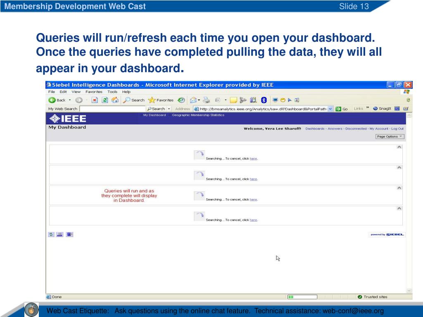This screenshot has width=423, height=317.
Task: Click the IEEE logo
Action: tap(68, 118)
